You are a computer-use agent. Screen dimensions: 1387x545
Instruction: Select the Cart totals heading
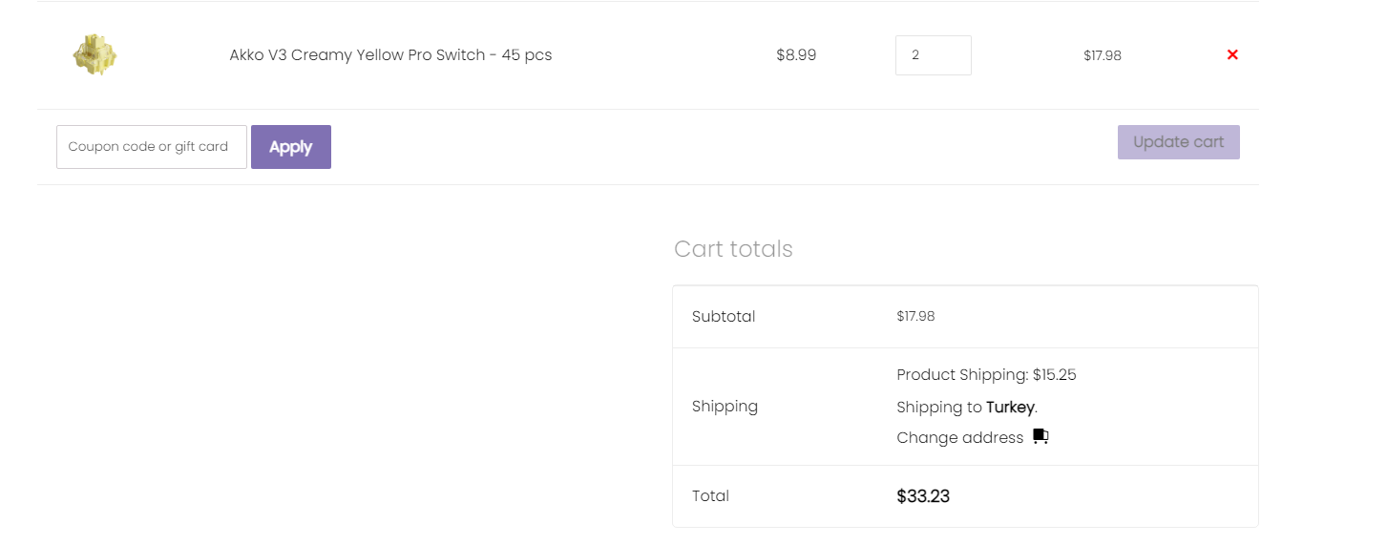pyautogui.click(x=733, y=249)
